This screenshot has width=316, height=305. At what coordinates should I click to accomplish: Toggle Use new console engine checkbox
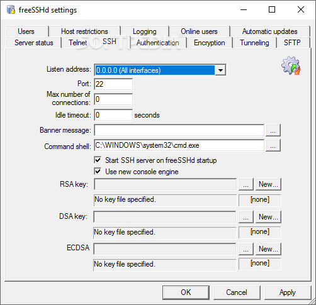[x=98, y=172]
